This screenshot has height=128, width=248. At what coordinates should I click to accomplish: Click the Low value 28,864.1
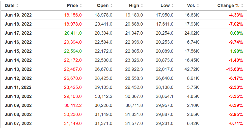coord(165,96)
